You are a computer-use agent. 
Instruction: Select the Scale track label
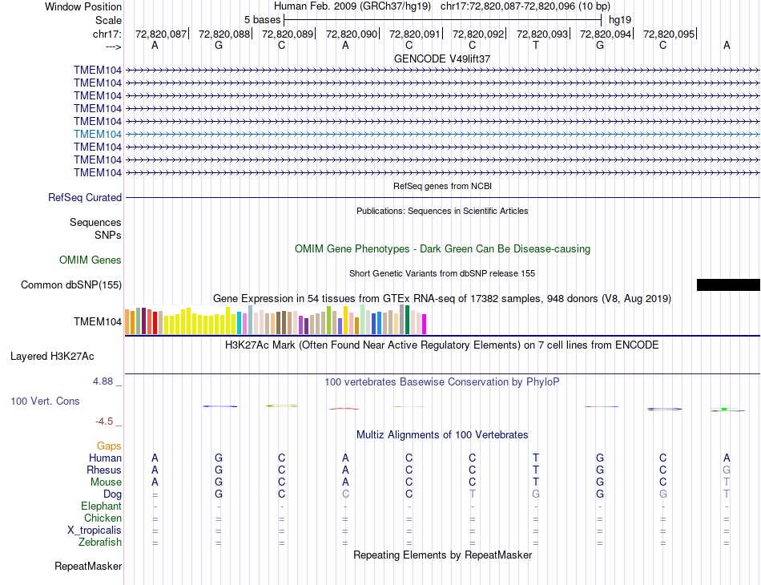coord(108,20)
